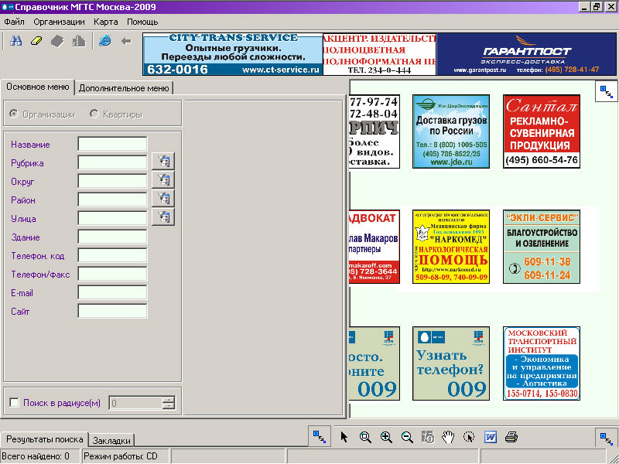Click the printer icon

click(x=511, y=437)
